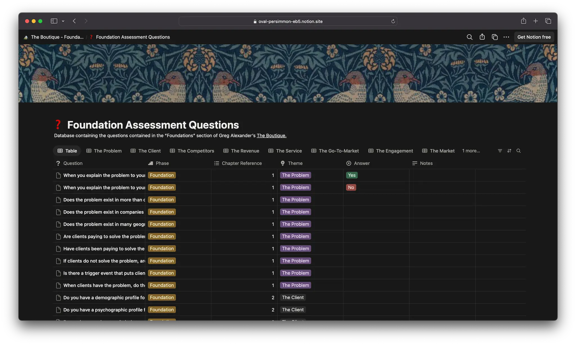Viewport: 576px width, 345px height.
Task: Open a new tab with plus icon
Action: tap(535, 21)
